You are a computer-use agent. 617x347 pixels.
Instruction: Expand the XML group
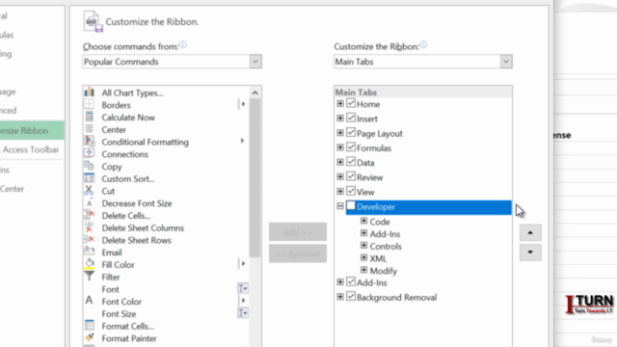(363, 257)
